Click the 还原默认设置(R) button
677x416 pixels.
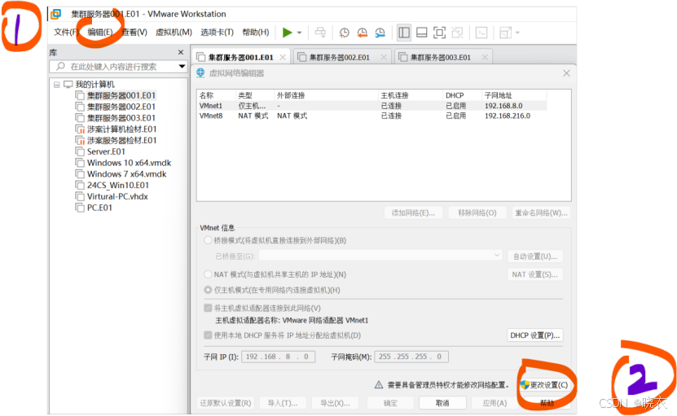point(226,403)
